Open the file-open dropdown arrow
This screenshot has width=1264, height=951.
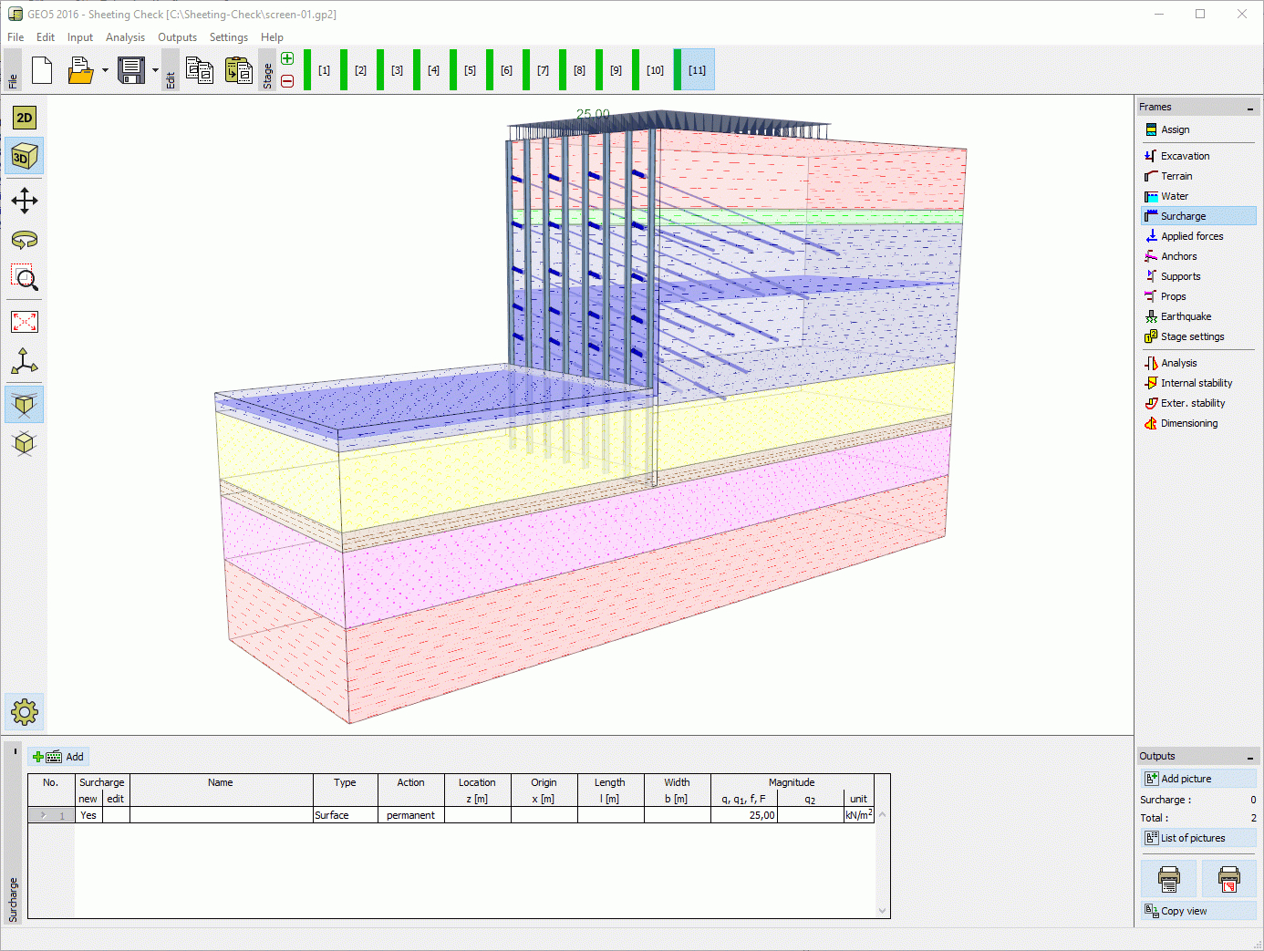103,70
